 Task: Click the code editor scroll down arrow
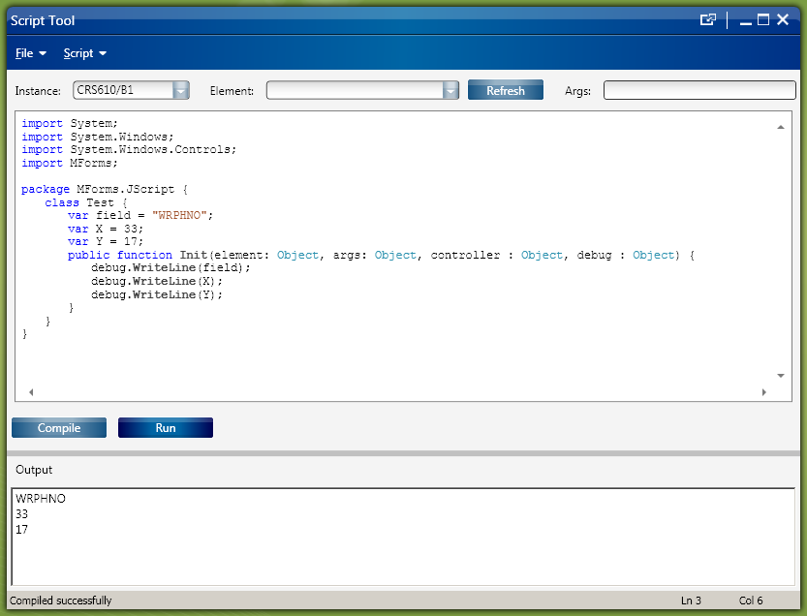(x=781, y=376)
